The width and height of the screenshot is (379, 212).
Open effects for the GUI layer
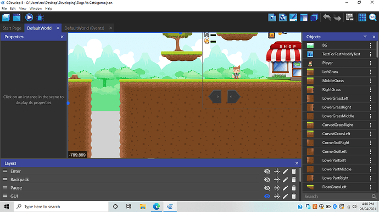(x=277, y=196)
